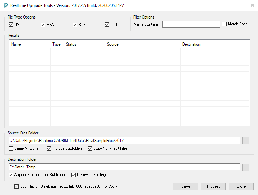The height and width of the screenshot is (195, 258).
Task: Click the Realtime app logo icon
Action: click(6, 5)
